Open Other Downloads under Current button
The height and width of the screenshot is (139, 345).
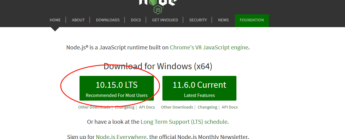click(177, 107)
